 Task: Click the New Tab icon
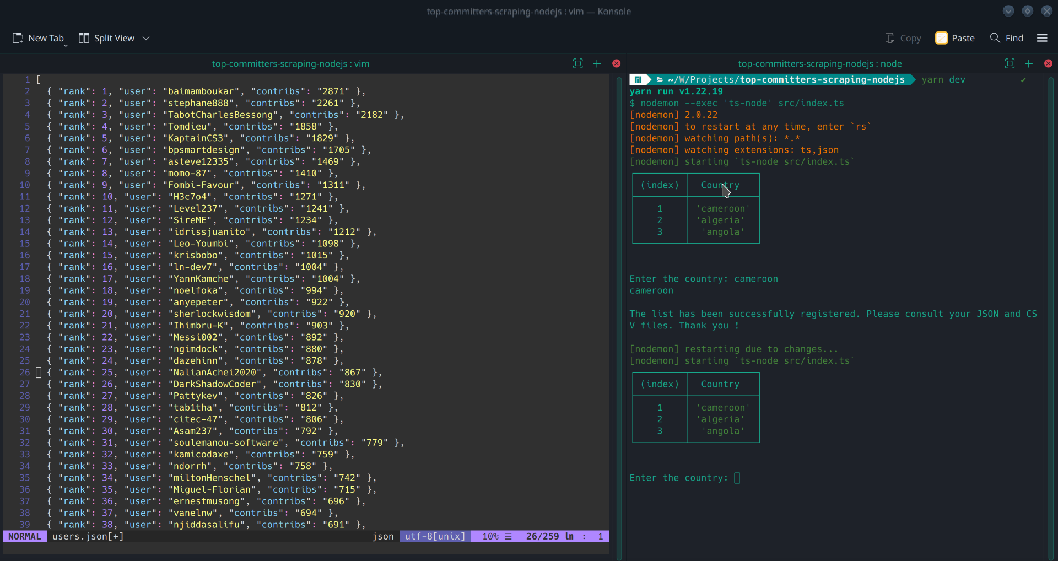tap(18, 37)
